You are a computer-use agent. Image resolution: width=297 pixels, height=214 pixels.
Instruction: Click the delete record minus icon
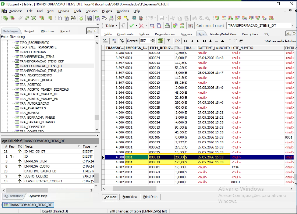click(x=217, y=41)
